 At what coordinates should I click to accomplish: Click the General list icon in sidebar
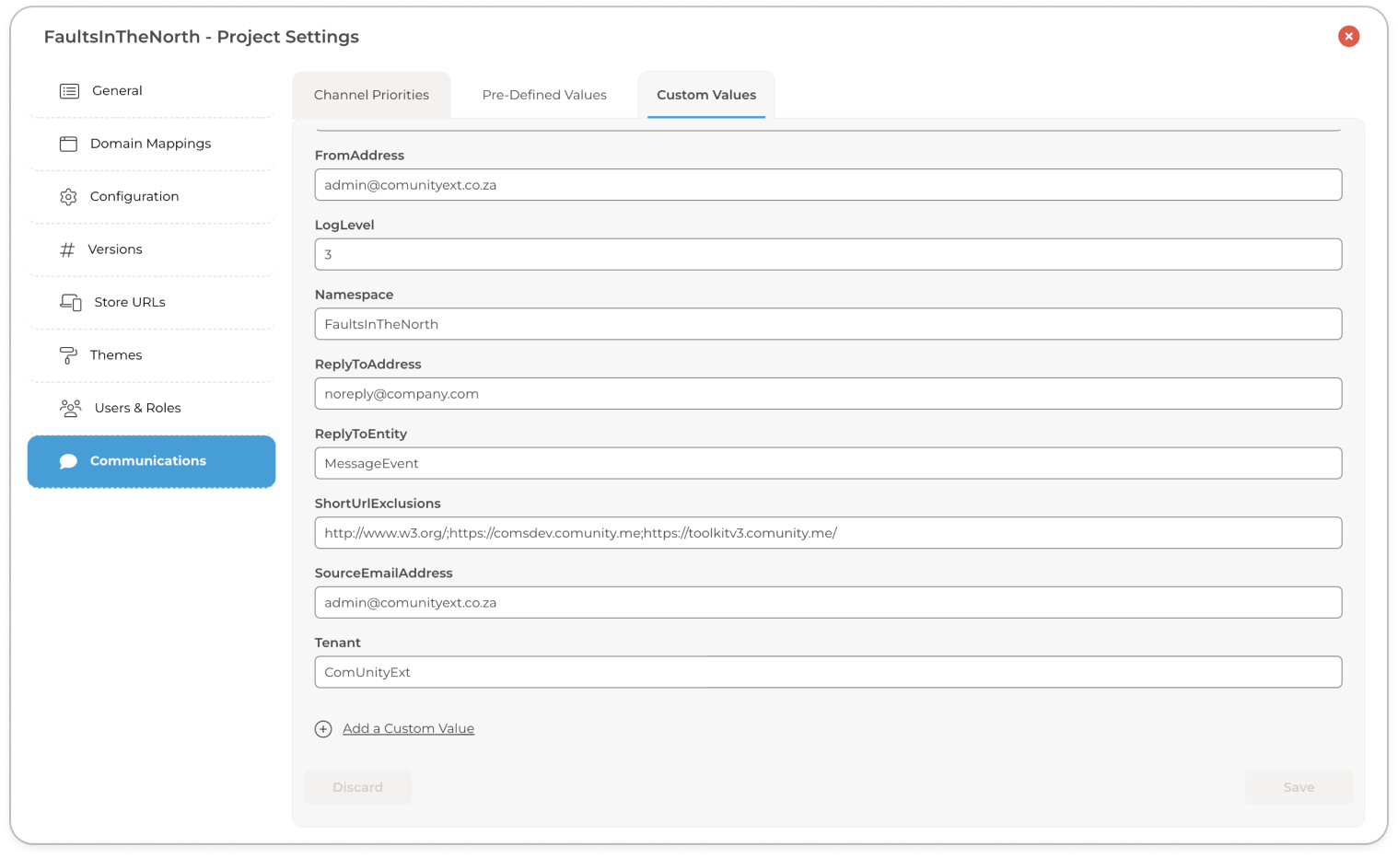(x=69, y=91)
